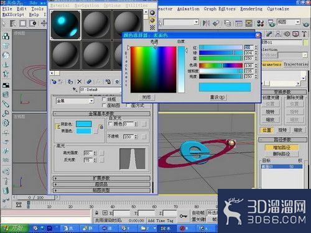Click Add Time Tag in status bar
The height and width of the screenshot is (233, 311).
point(160,221)
